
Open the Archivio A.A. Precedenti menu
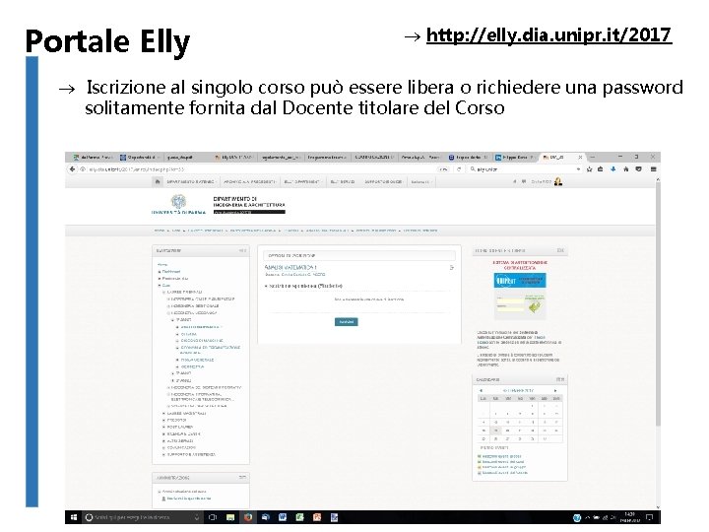click(249, 182)
